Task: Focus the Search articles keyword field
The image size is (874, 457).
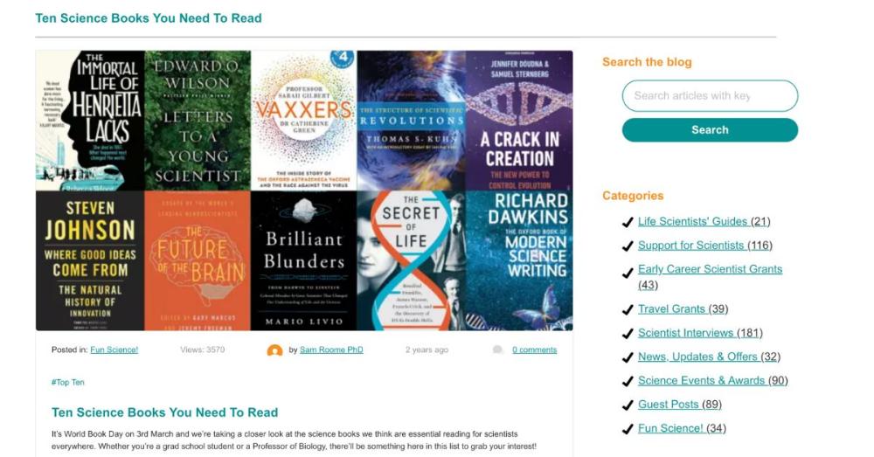Action: (710, 96)
